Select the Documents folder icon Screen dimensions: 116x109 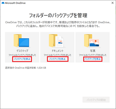(57, 41)
